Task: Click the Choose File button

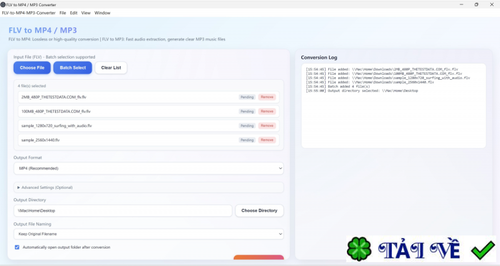Action: coord(32,68)
